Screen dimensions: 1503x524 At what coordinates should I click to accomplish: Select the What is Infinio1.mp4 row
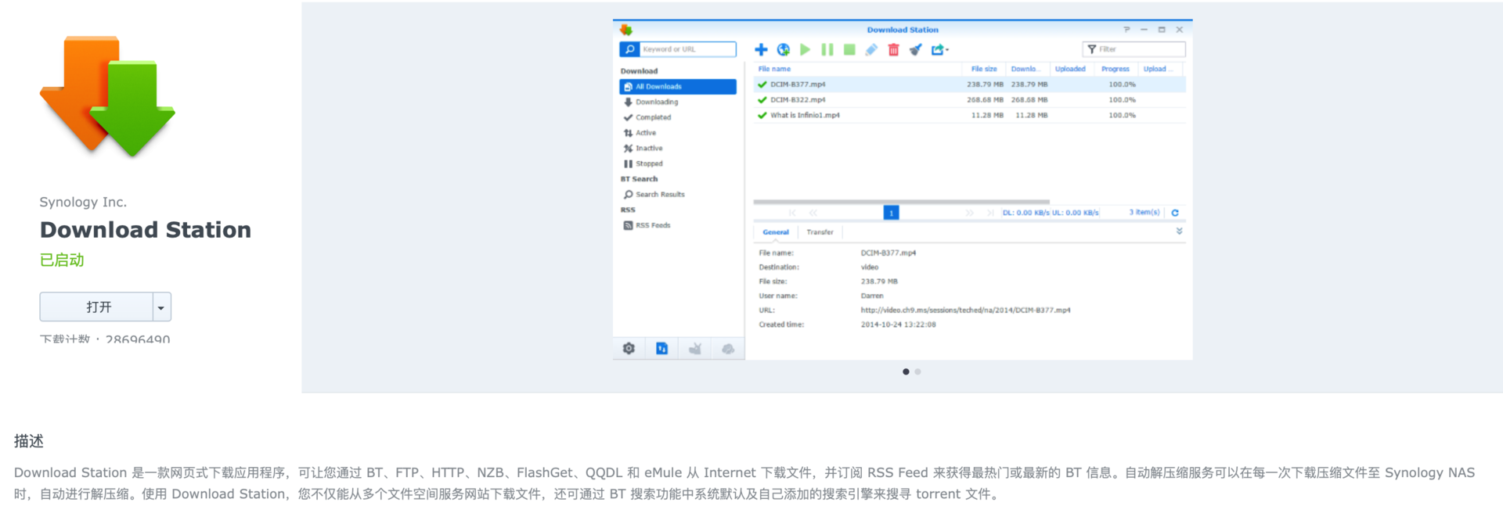click(x=969, y=115)
